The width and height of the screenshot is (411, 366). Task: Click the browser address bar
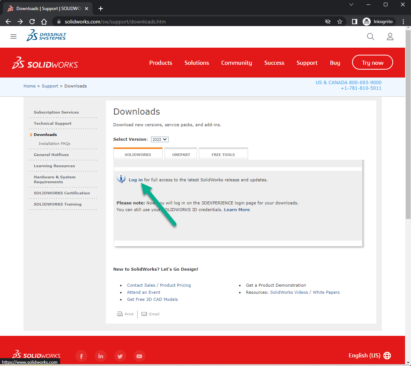(186, 22)
